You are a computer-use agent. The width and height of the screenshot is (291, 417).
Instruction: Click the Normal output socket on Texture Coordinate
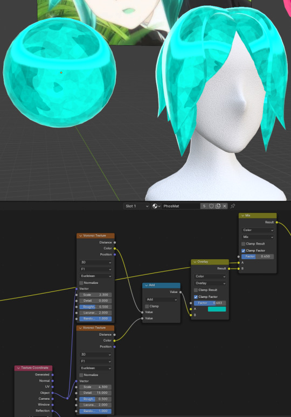click(52, 381)
